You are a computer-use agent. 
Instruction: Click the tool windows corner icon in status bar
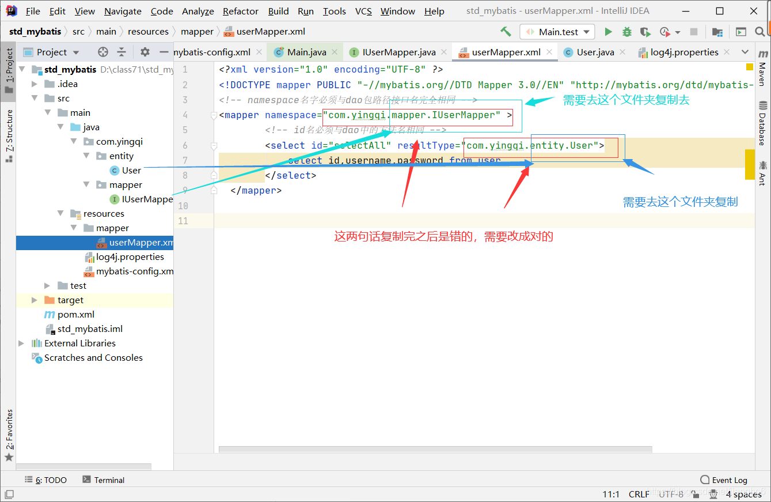9,494
